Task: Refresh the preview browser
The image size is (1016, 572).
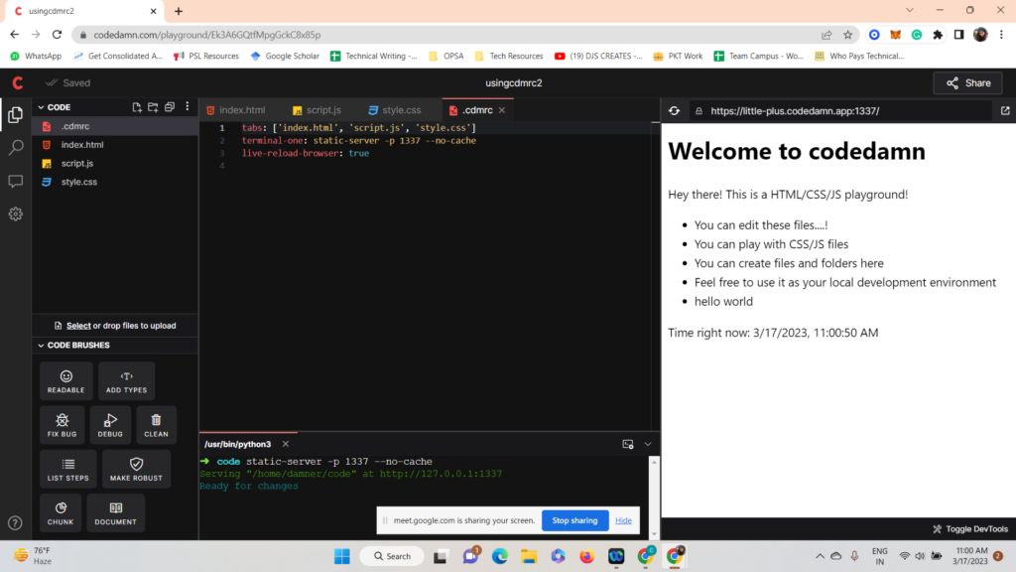Action: click(x=675, y=111)
